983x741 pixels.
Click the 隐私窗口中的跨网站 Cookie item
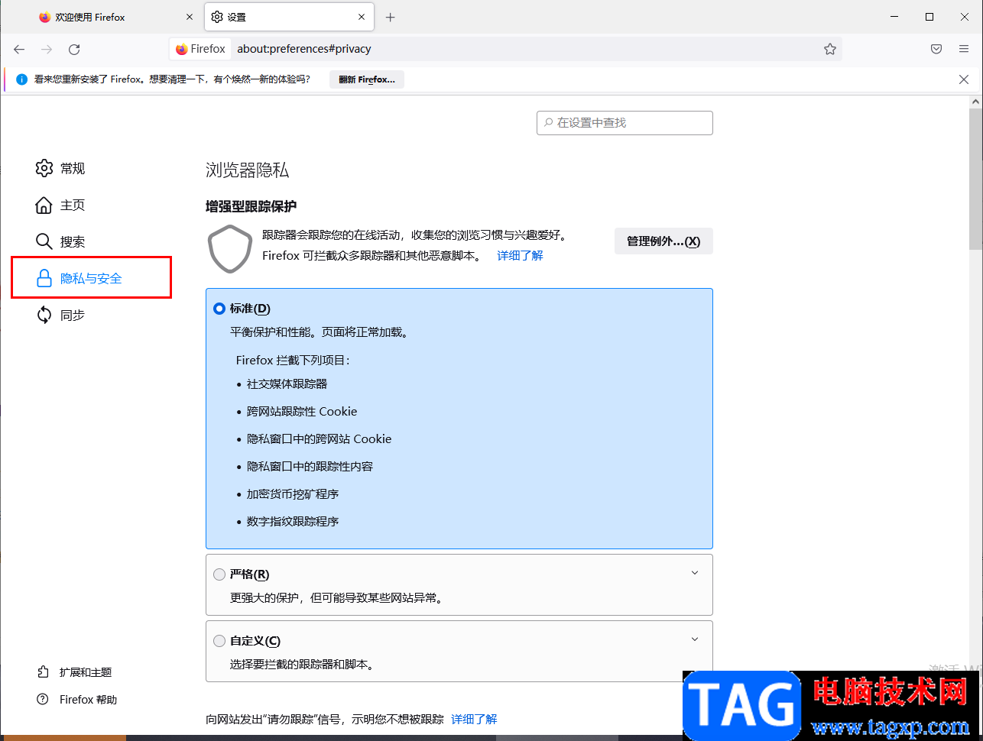pyautogui.click(x=319, y=439)
